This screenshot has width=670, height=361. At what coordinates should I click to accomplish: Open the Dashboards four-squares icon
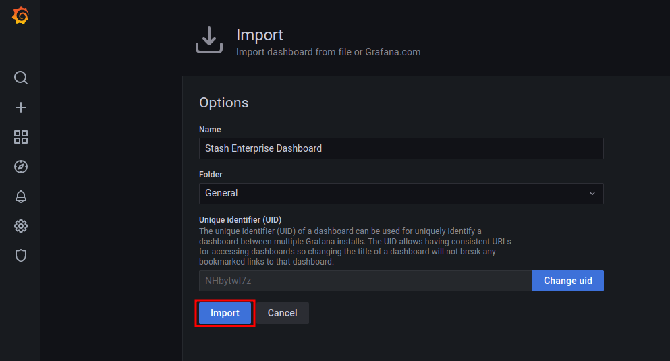(21, 137)
